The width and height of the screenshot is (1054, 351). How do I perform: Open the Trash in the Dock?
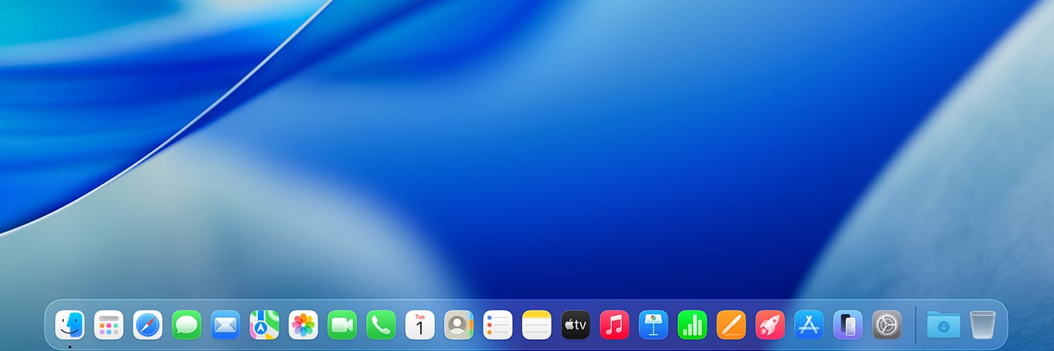[x=982, y=325]
